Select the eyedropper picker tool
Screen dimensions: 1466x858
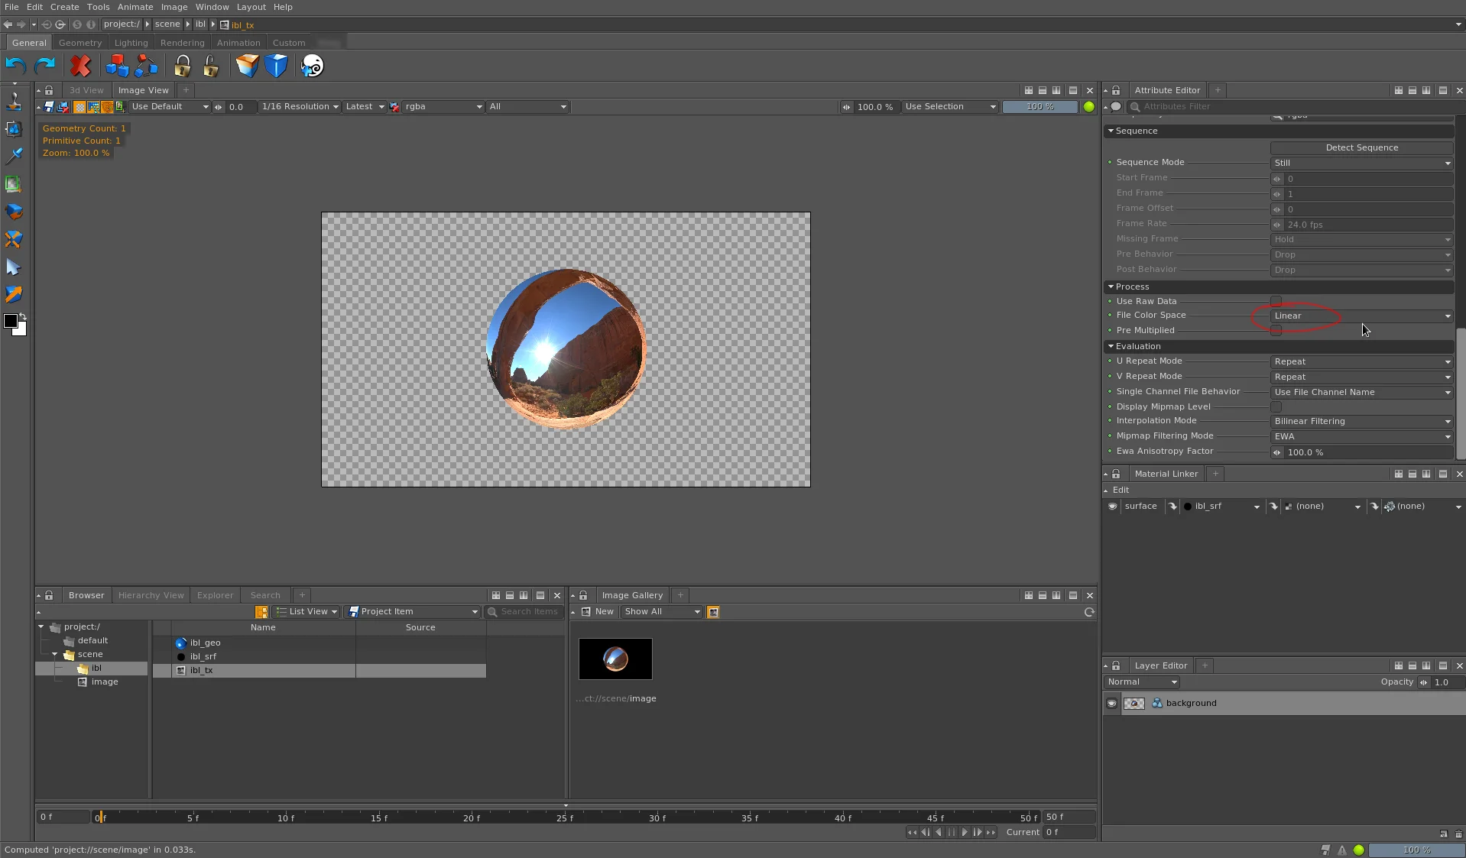(14, 156)
